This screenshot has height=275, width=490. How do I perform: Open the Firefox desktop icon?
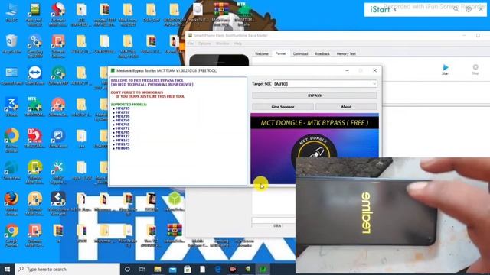11,202
